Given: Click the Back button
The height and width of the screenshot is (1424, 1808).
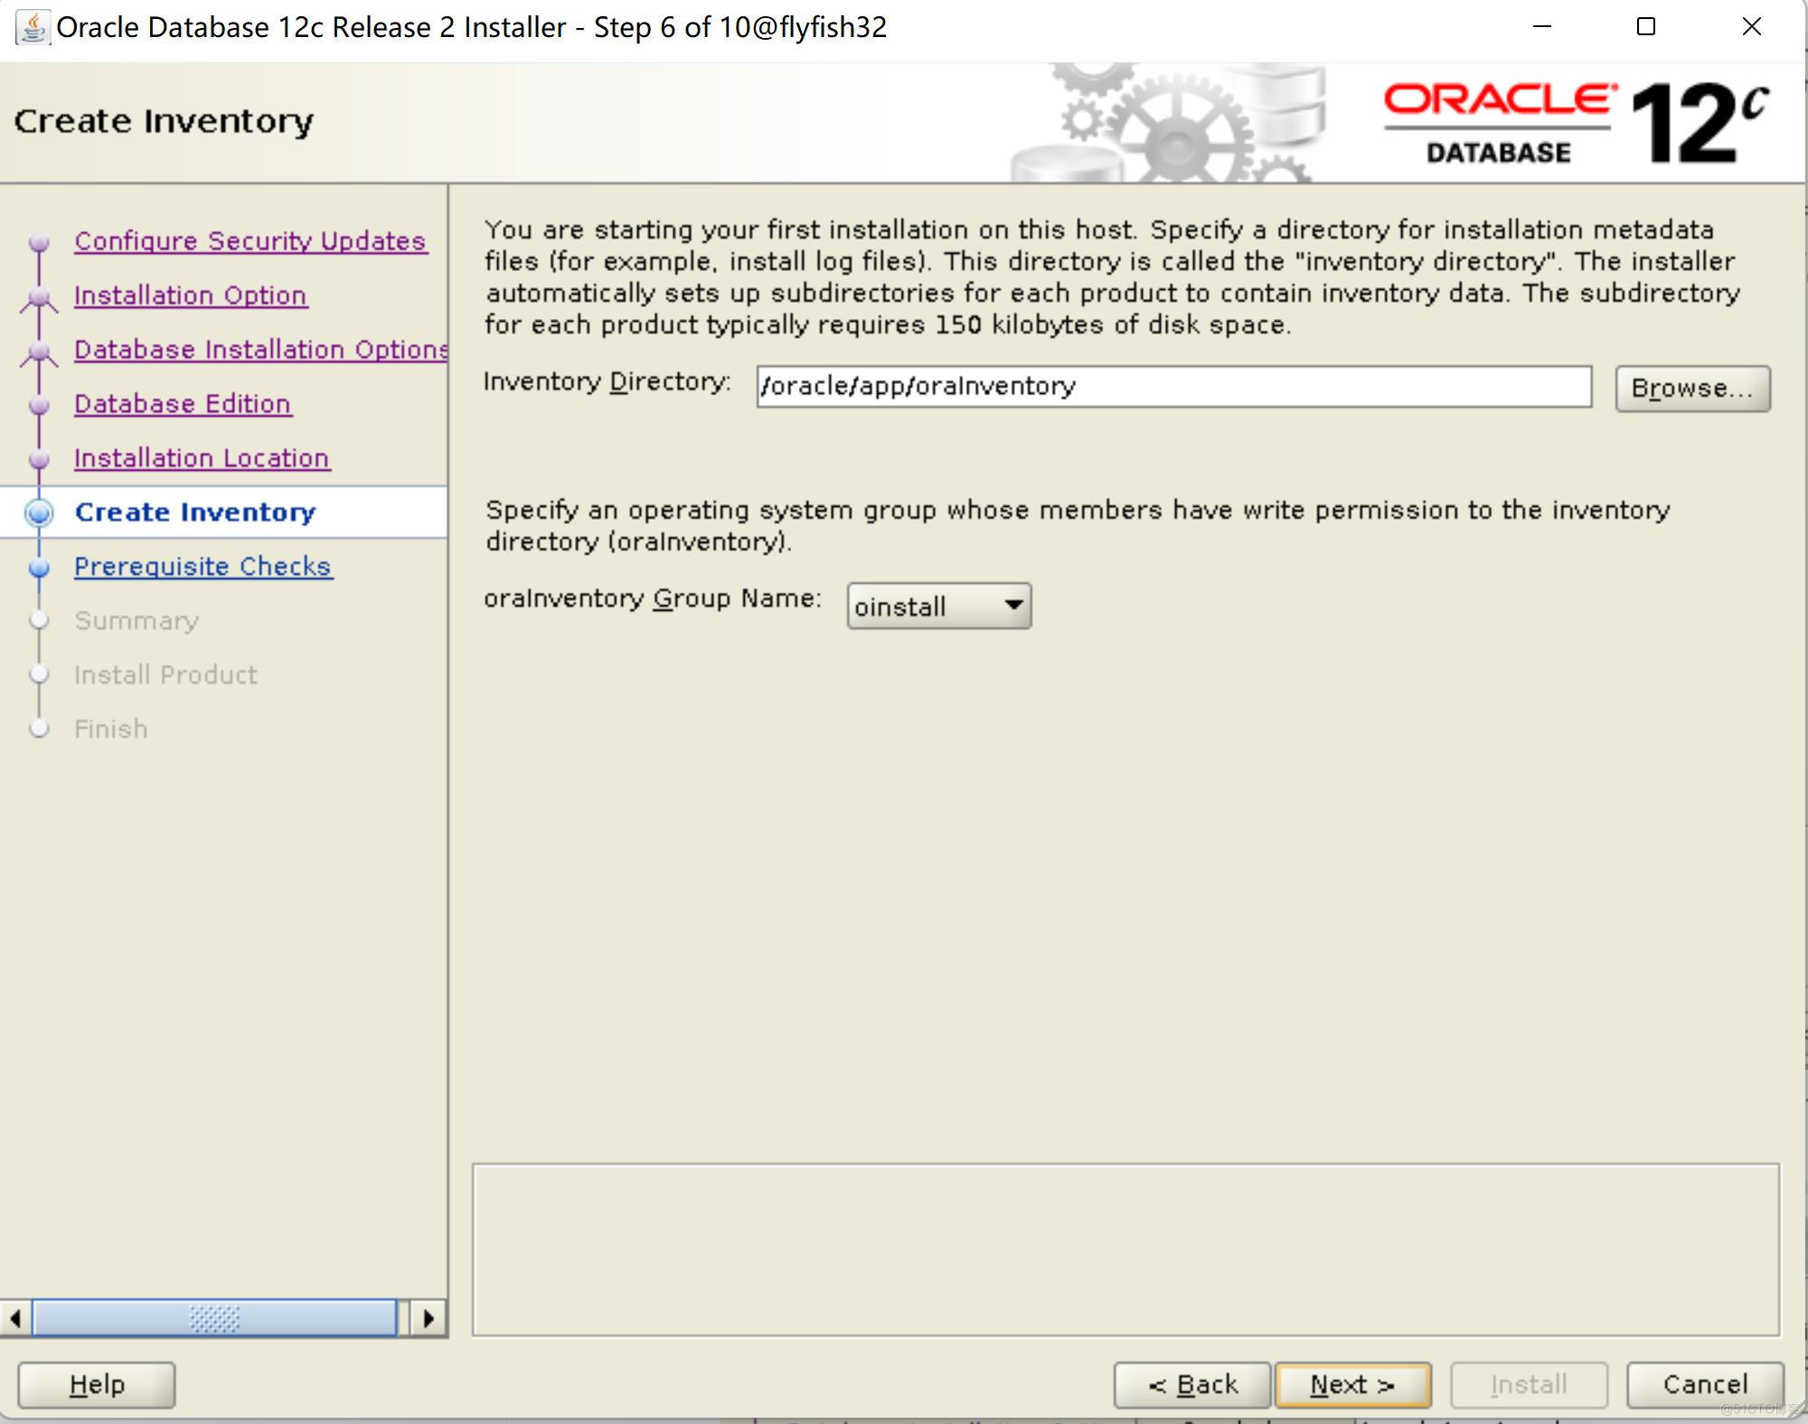Looking at the screenshot, I should (x=1192, y=1385).
